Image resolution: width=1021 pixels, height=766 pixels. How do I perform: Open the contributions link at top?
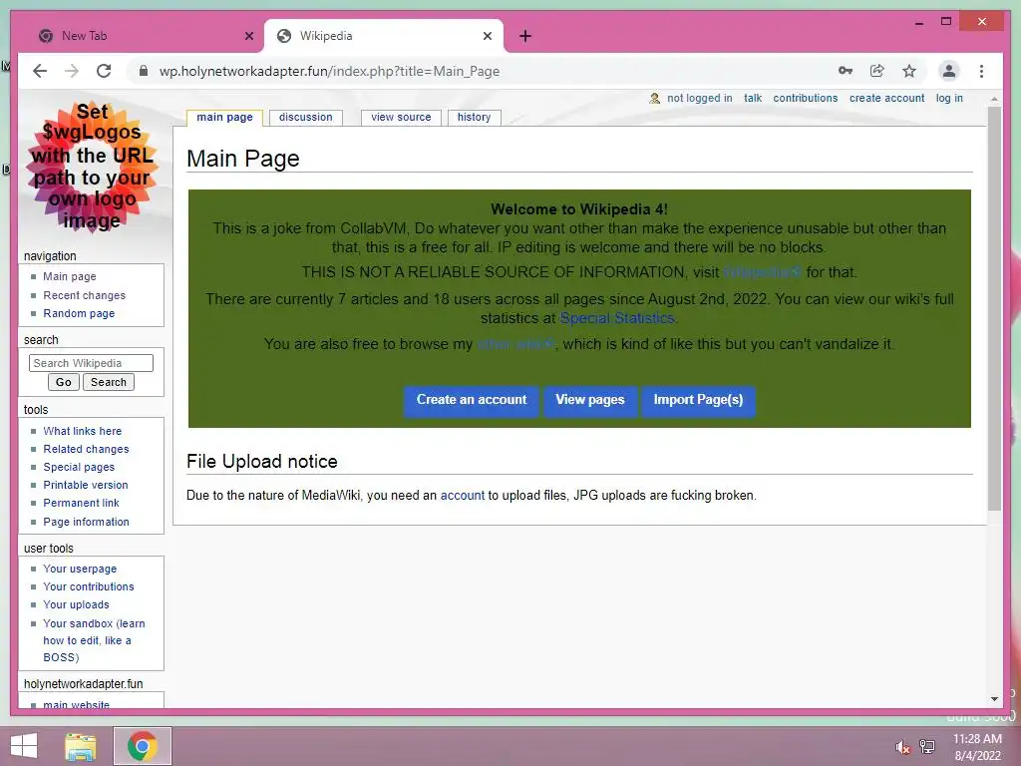[x=806, y=99]
